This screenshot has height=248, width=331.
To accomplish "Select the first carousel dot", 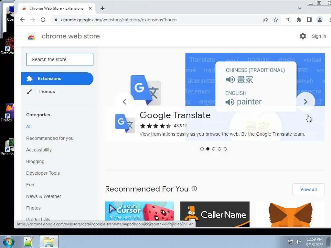I will click(202, 149).
